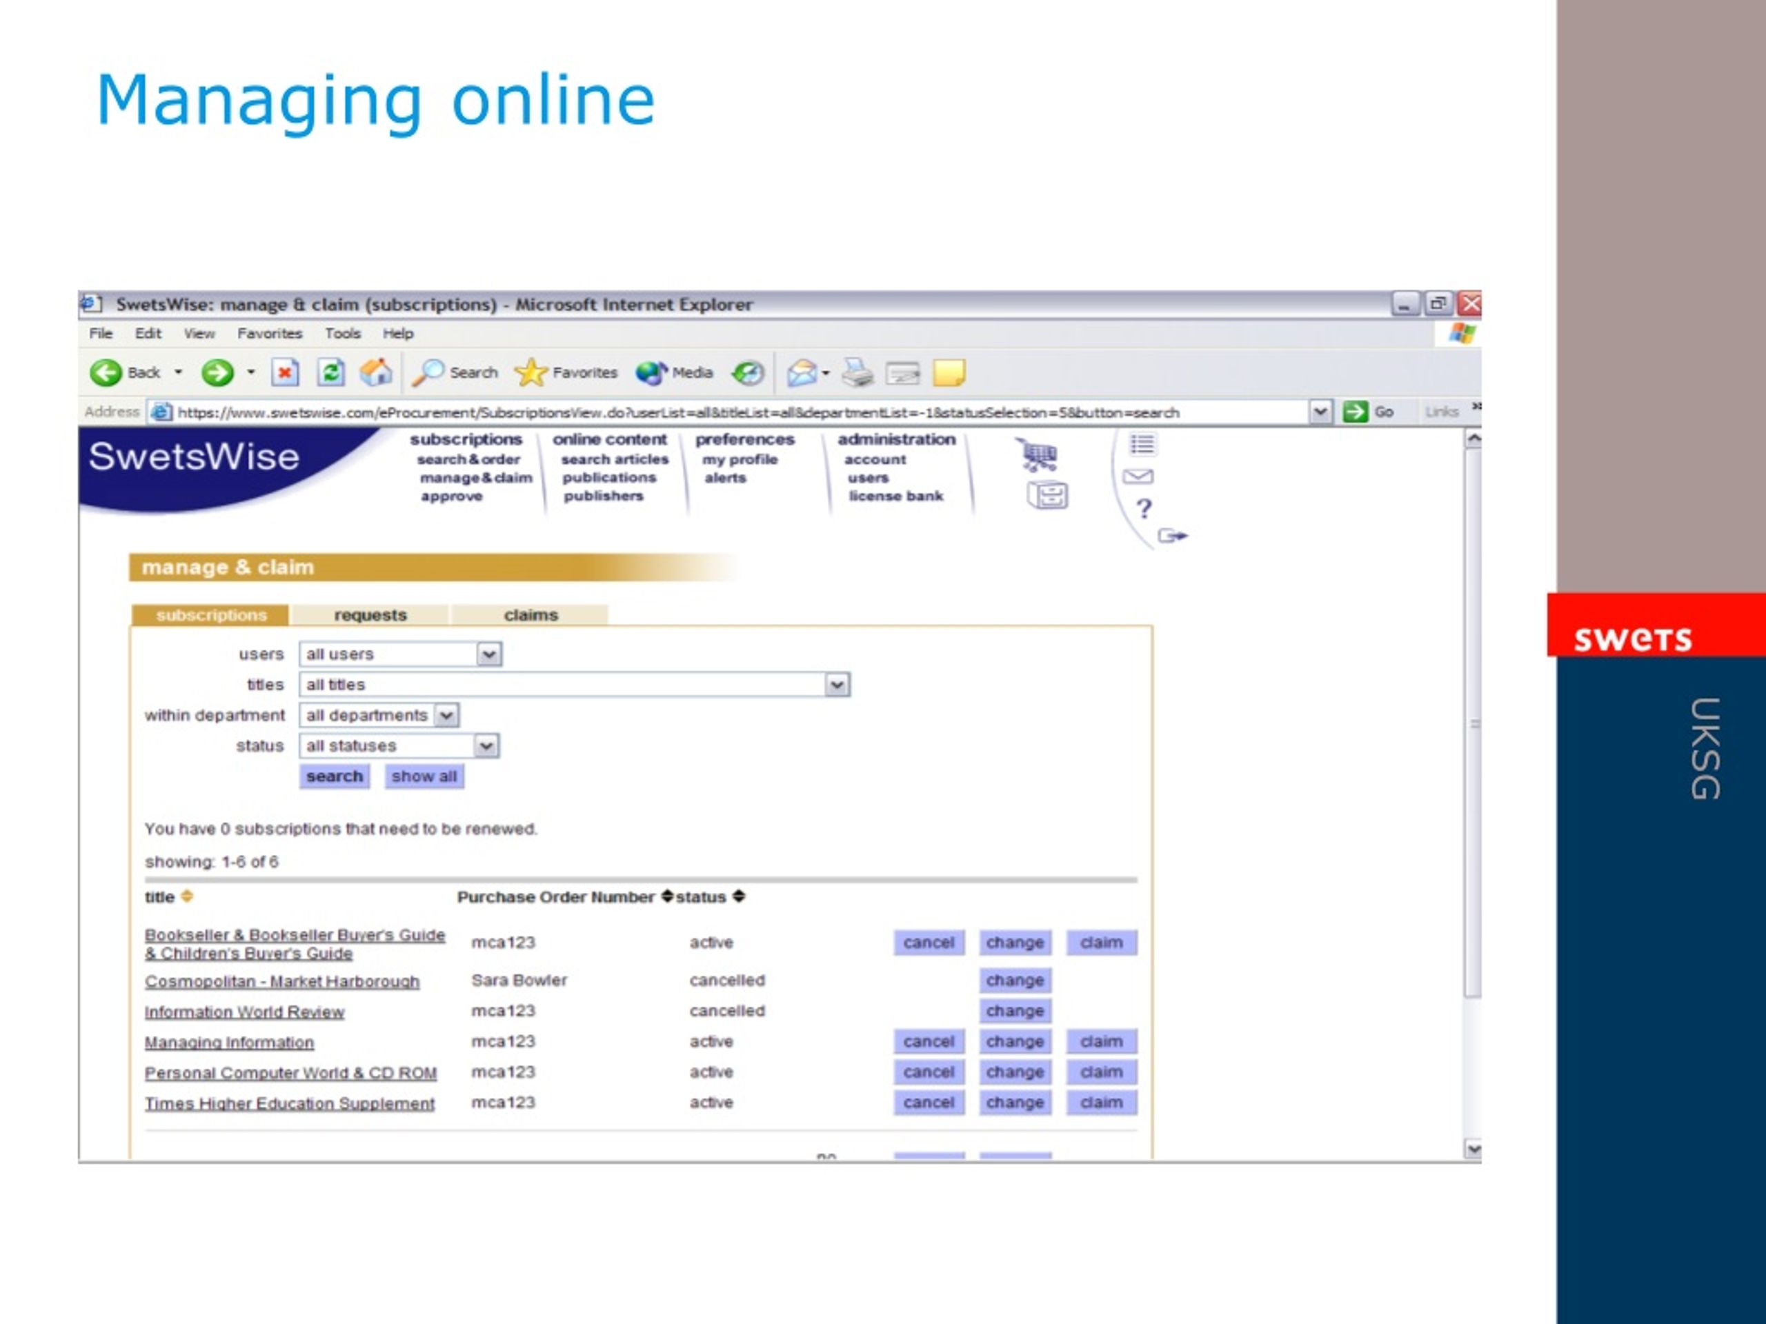Open the license bank link

tap(896, 496)
